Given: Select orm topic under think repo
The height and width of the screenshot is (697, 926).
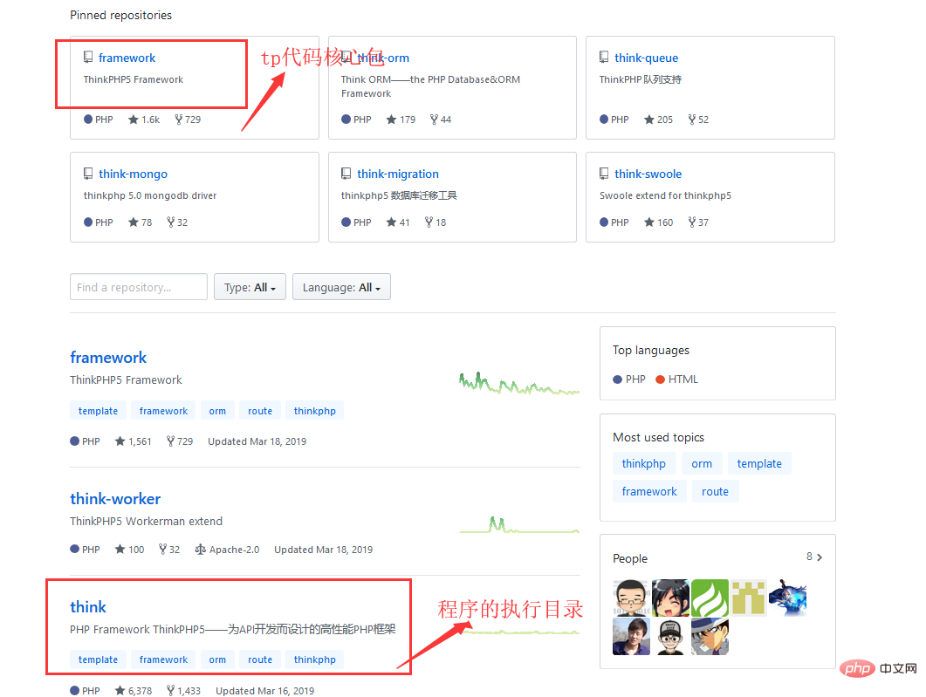Looking at the screenshot, I should point(217,659).
